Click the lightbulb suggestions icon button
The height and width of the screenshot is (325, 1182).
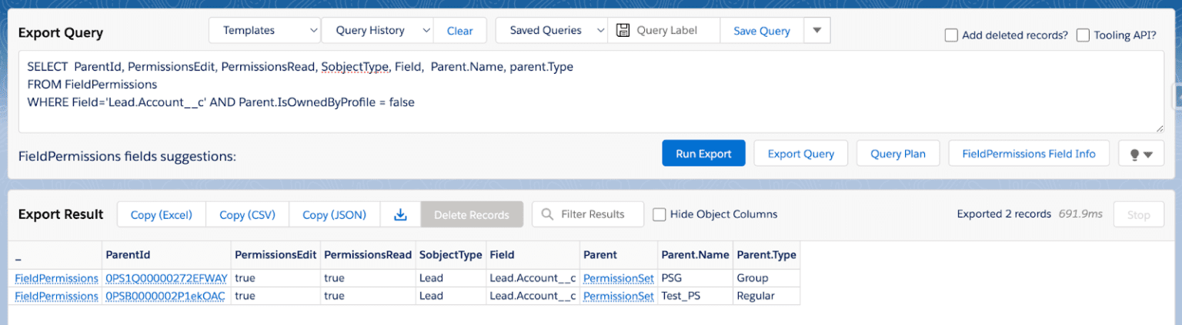[x=1140, y=154]
